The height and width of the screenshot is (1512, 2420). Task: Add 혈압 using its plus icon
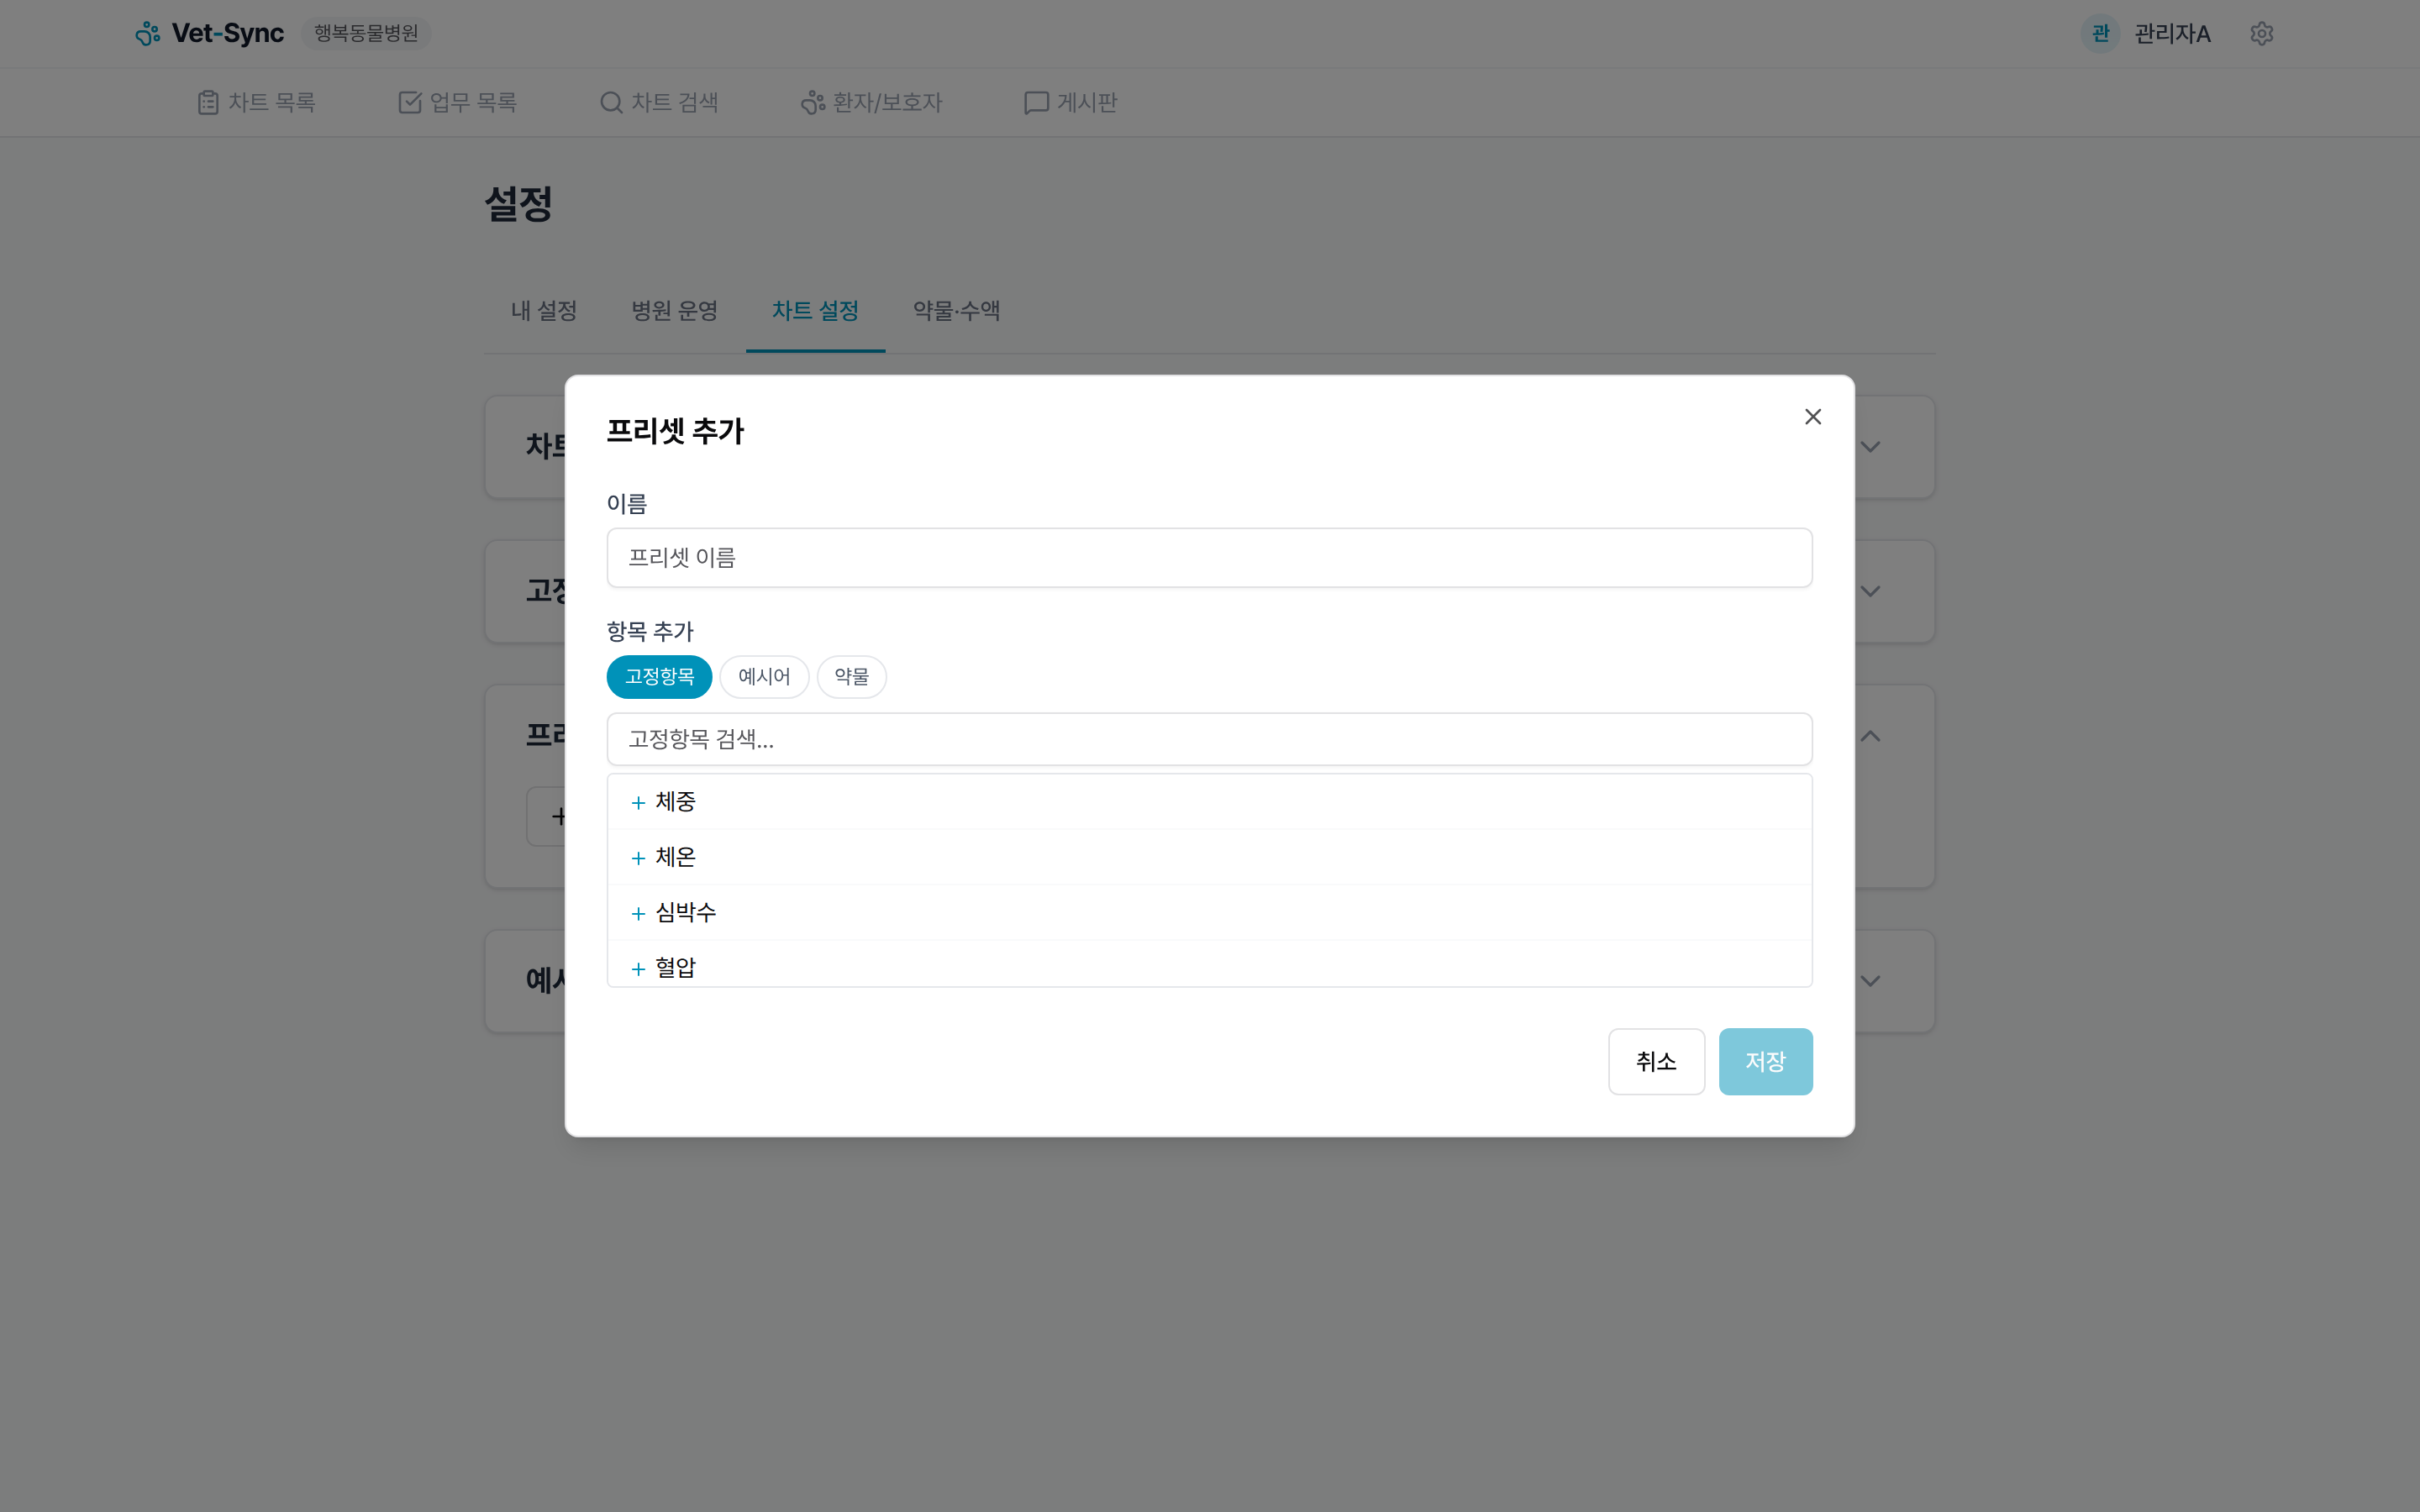[638, 968]
